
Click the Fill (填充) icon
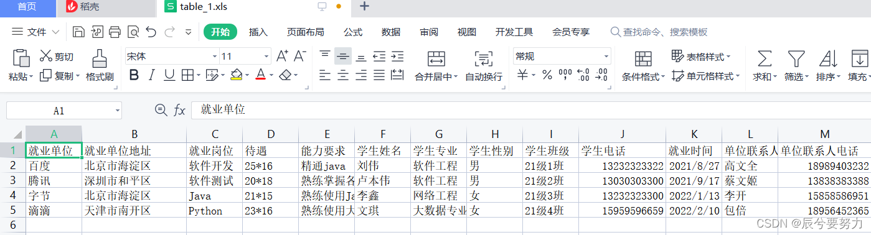coord(859,58)
